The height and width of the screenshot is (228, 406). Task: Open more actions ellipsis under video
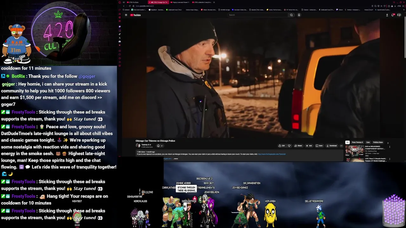pos(341,146)
